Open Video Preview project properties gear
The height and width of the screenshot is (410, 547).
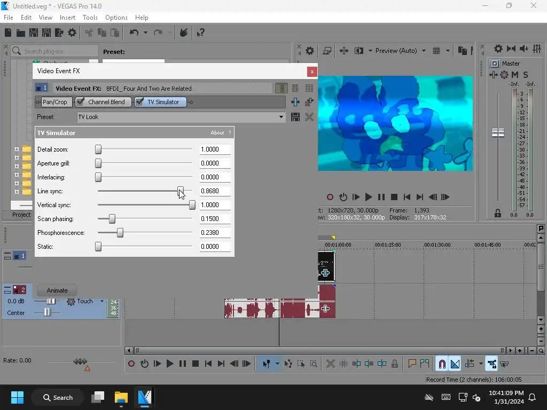click(309, 51)
